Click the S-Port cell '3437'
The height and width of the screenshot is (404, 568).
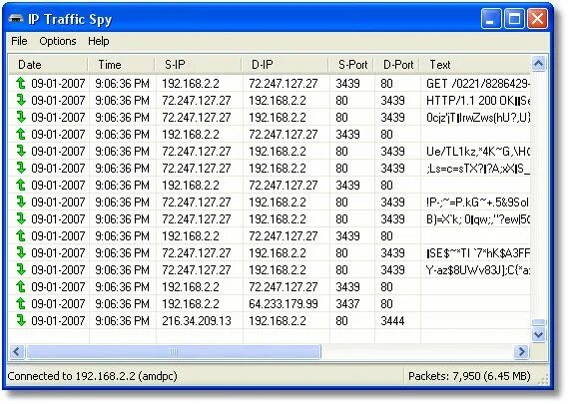(x=347, y=303)
